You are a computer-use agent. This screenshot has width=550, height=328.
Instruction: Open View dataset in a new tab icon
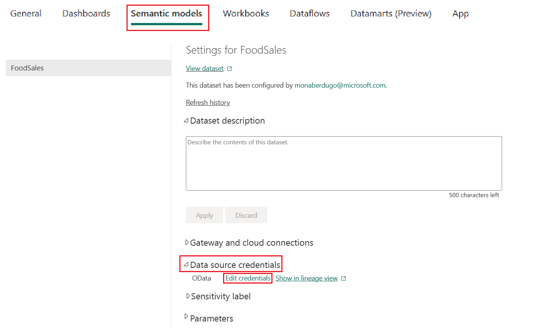coord(230,68)
